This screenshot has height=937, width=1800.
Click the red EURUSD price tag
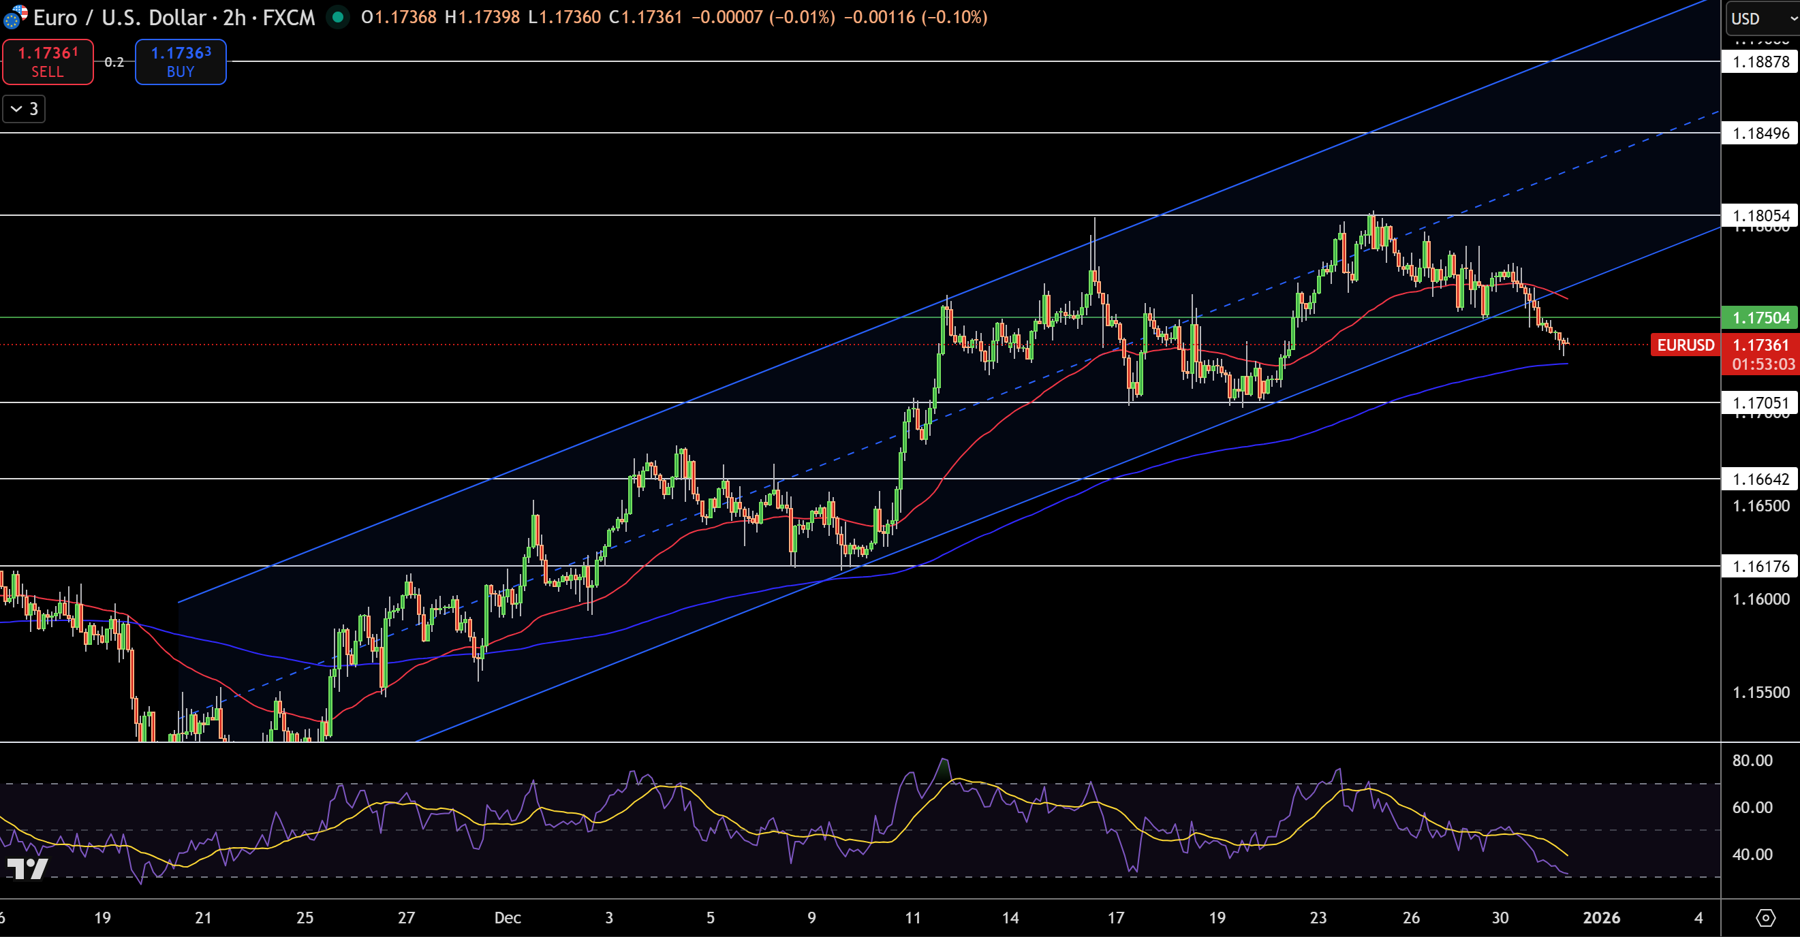(x=1685, y=345)
